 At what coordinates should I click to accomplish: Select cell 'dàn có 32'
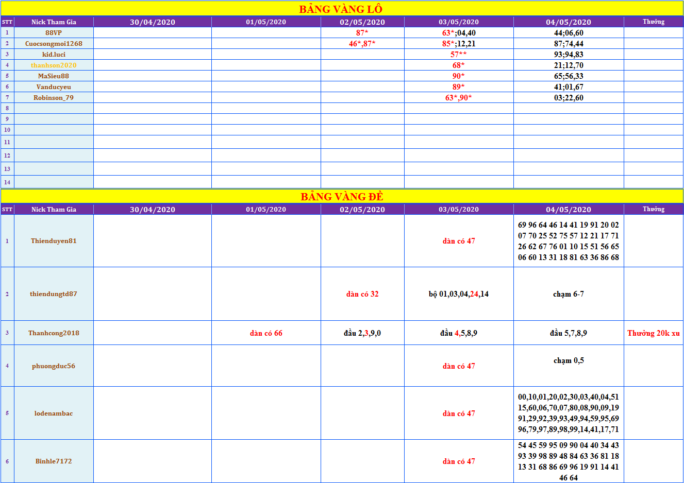point(362,294)
